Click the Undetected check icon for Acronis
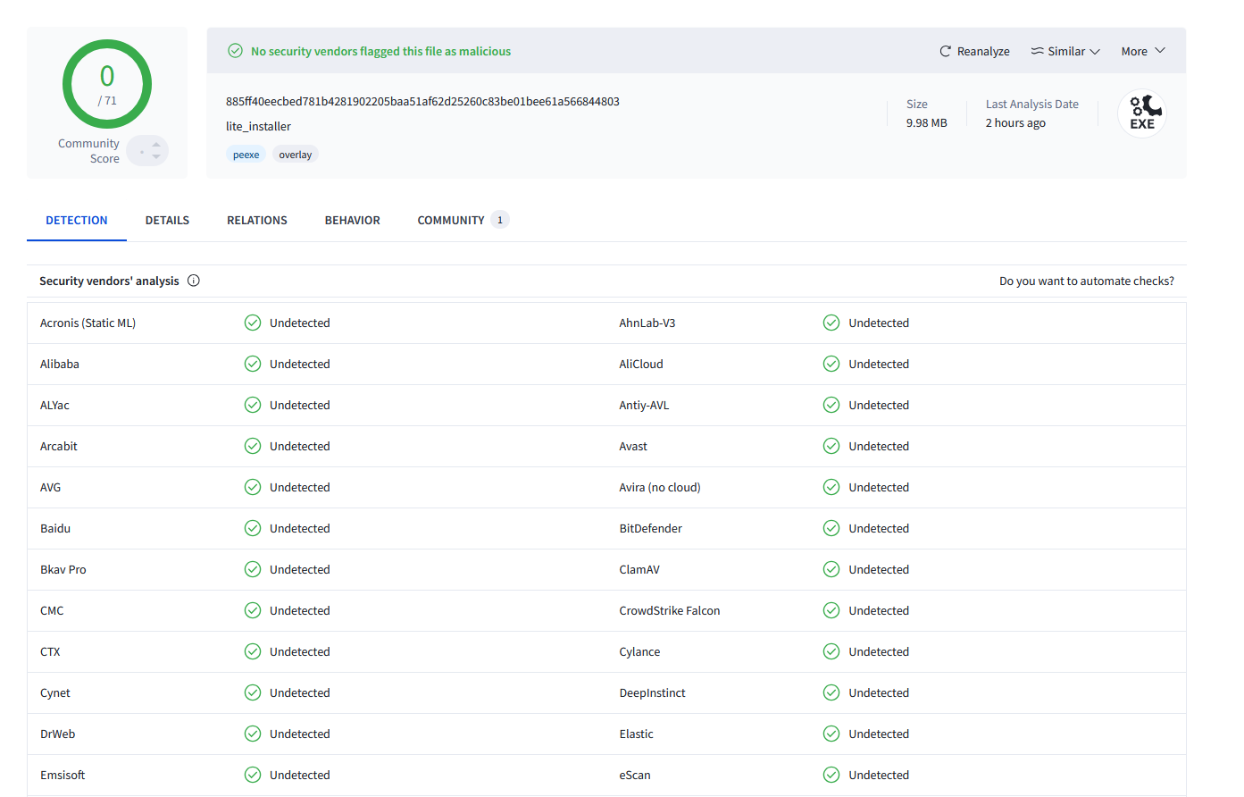The height and width of the screenshot is (797, 1244). pyautogui.click(x=253, y=323)
